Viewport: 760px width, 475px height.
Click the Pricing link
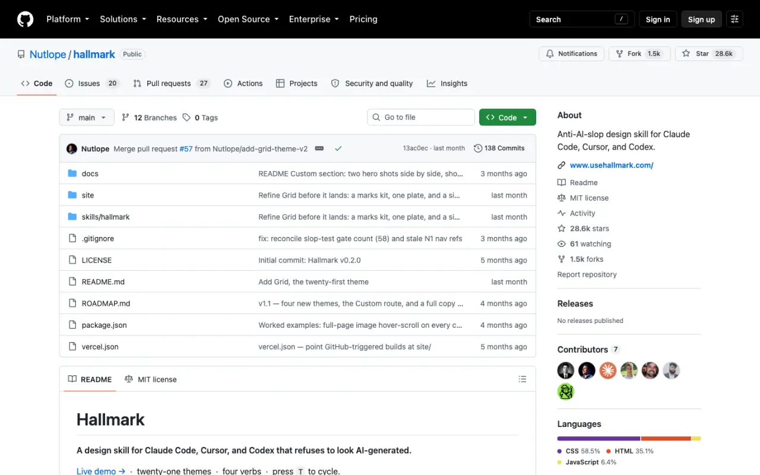click(x=363, y=19)
